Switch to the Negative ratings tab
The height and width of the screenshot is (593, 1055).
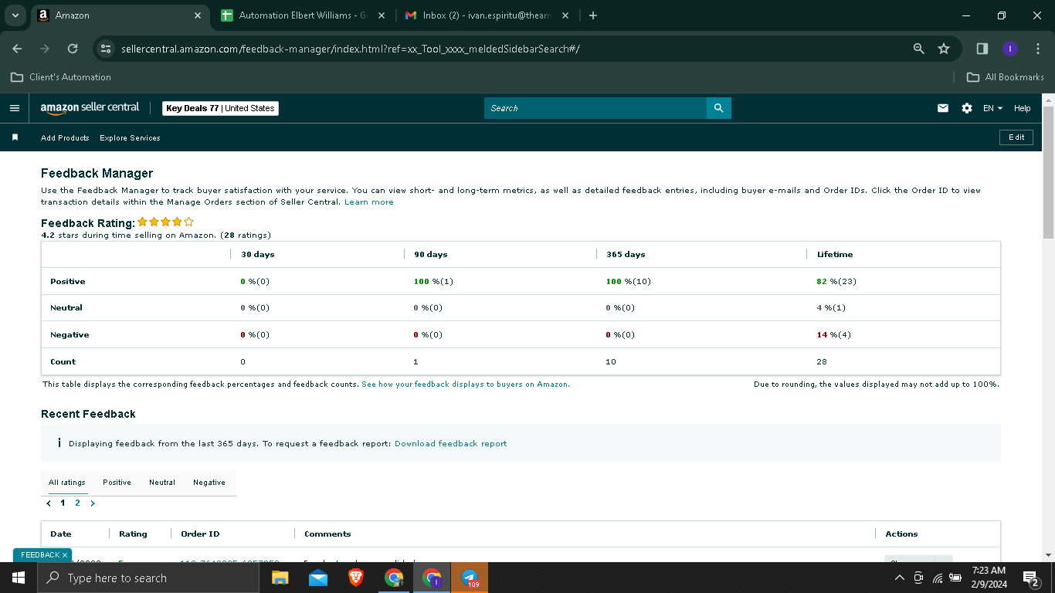(x=209, y=483)
